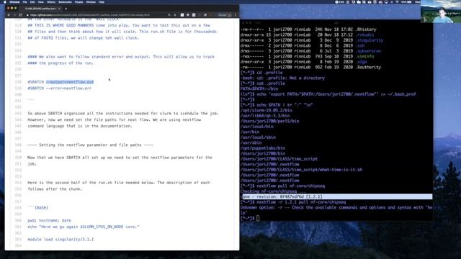Viewport: 461px width, 259px height.
Task: Open the Bookmarks menu
Action: (65, 1)
